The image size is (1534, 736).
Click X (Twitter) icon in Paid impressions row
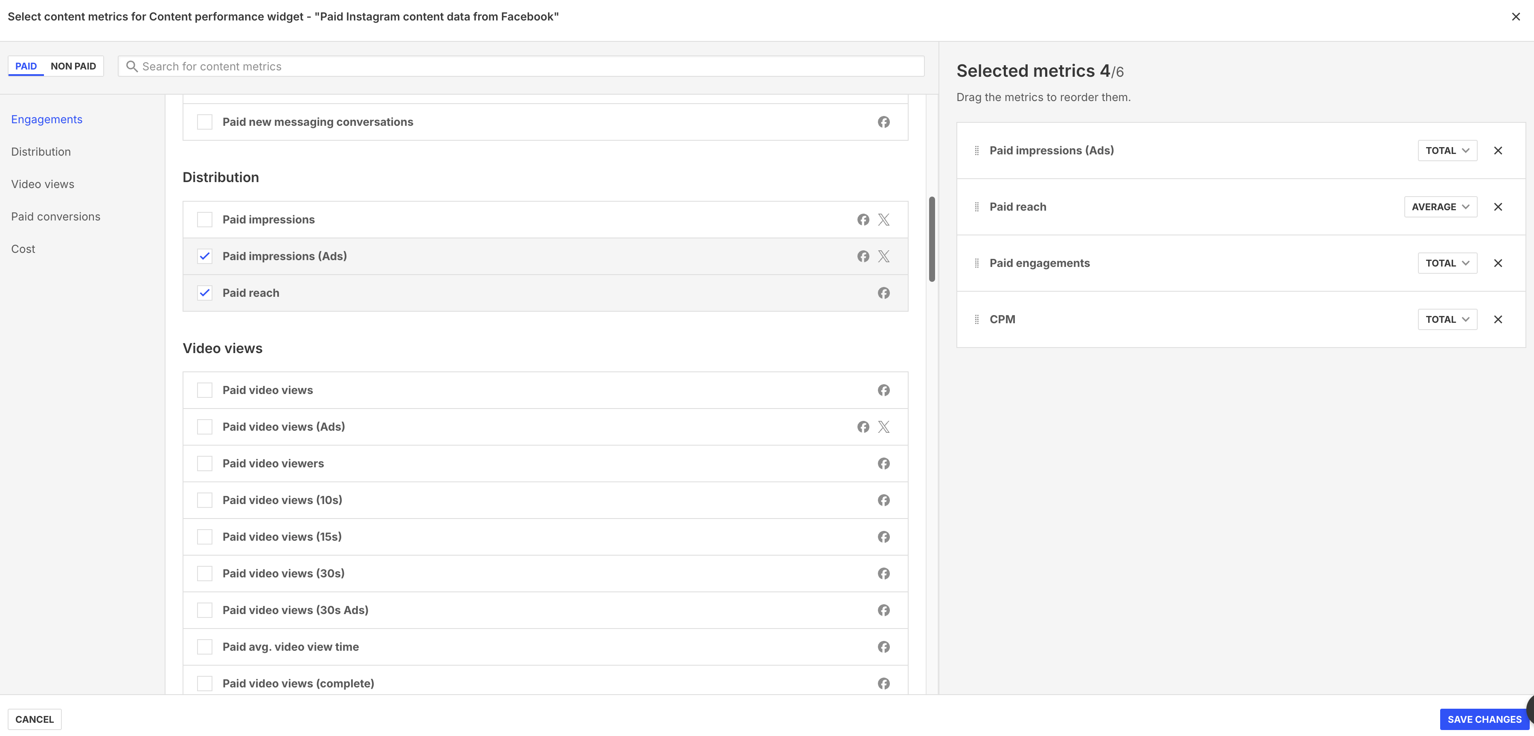pyautogui.click(x=884, y=220)
